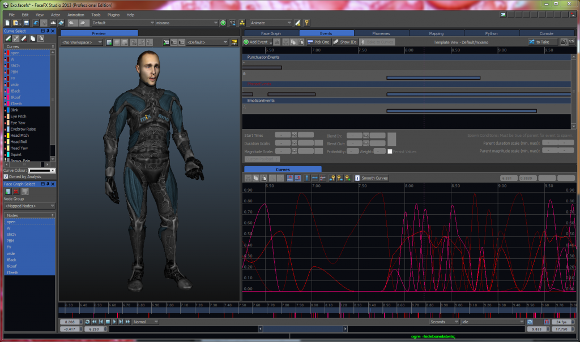Click the Show IDs toolbar button
Viewport: 580px width, 342px height.
coord(345,42)
